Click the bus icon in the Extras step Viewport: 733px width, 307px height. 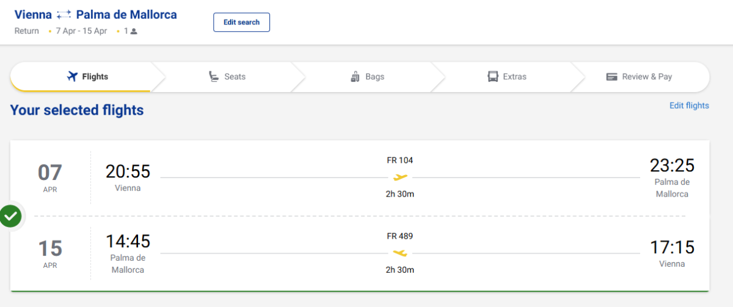click(x=493, y=77)
